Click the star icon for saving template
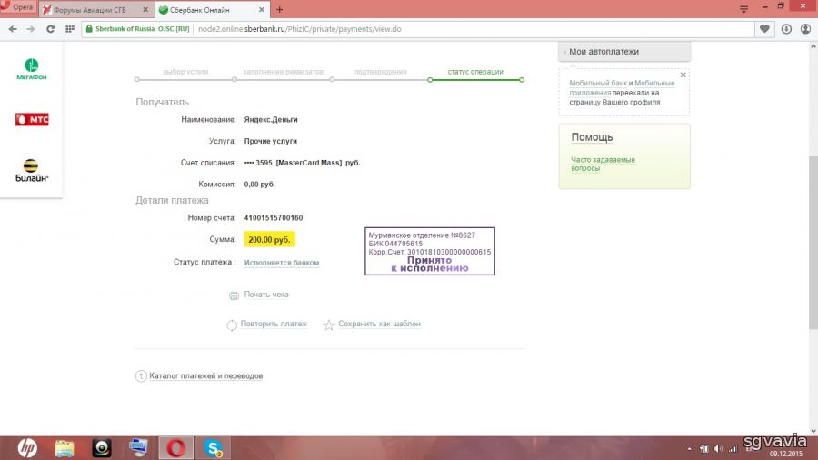This screenshot has height=460, width=818. 329,325
